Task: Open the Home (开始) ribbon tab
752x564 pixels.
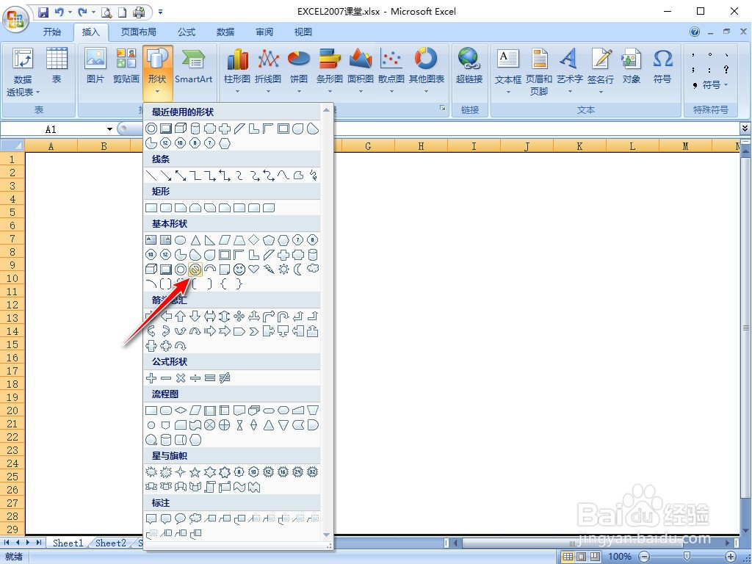Action: (52, 32)
